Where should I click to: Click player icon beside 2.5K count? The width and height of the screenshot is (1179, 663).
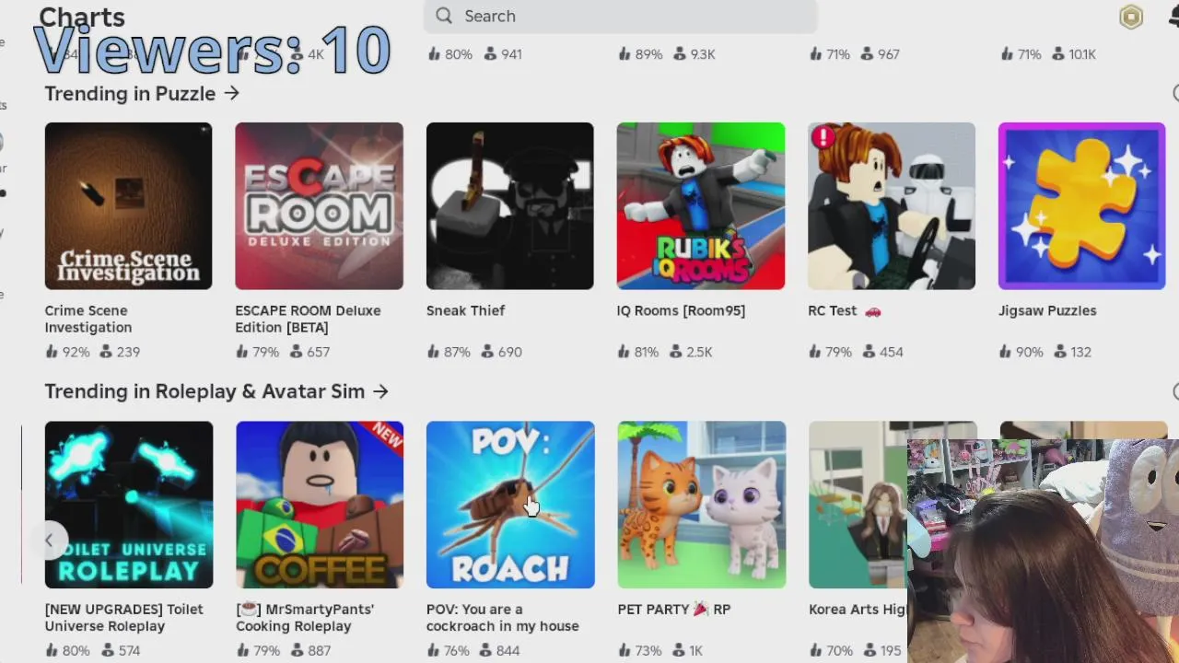[x=677, y=352]
